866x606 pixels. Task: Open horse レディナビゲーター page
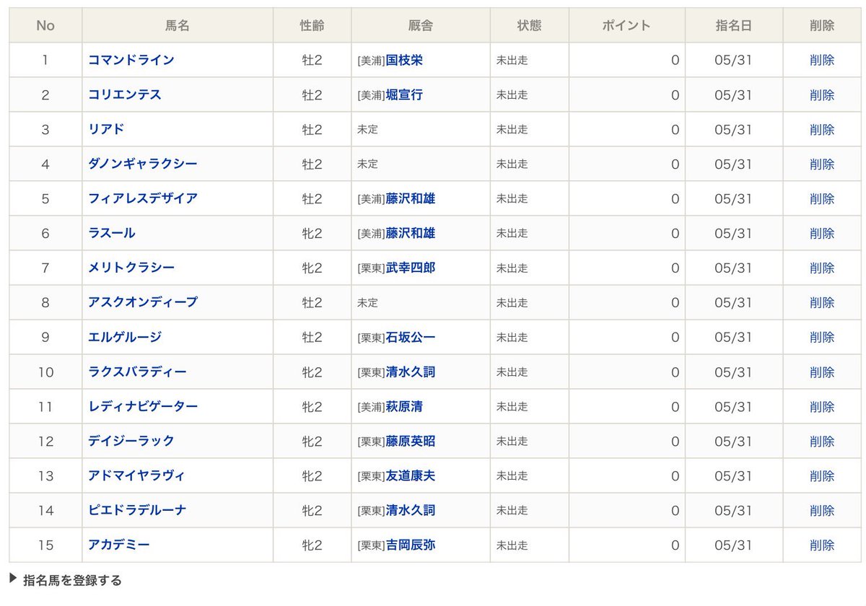tap(143, 406)
